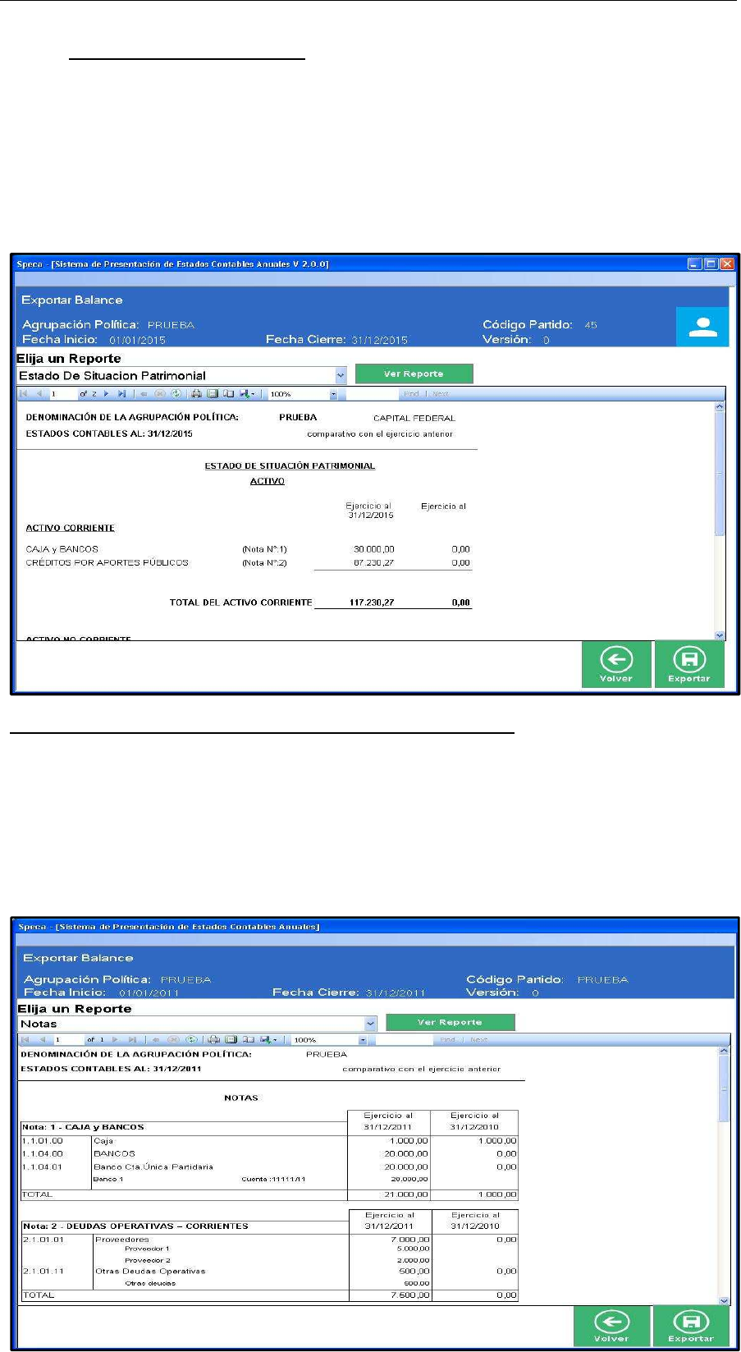Click Exportar in the Notas window
Viewport: 741px width, 1352px height.
click(690, 1326)
